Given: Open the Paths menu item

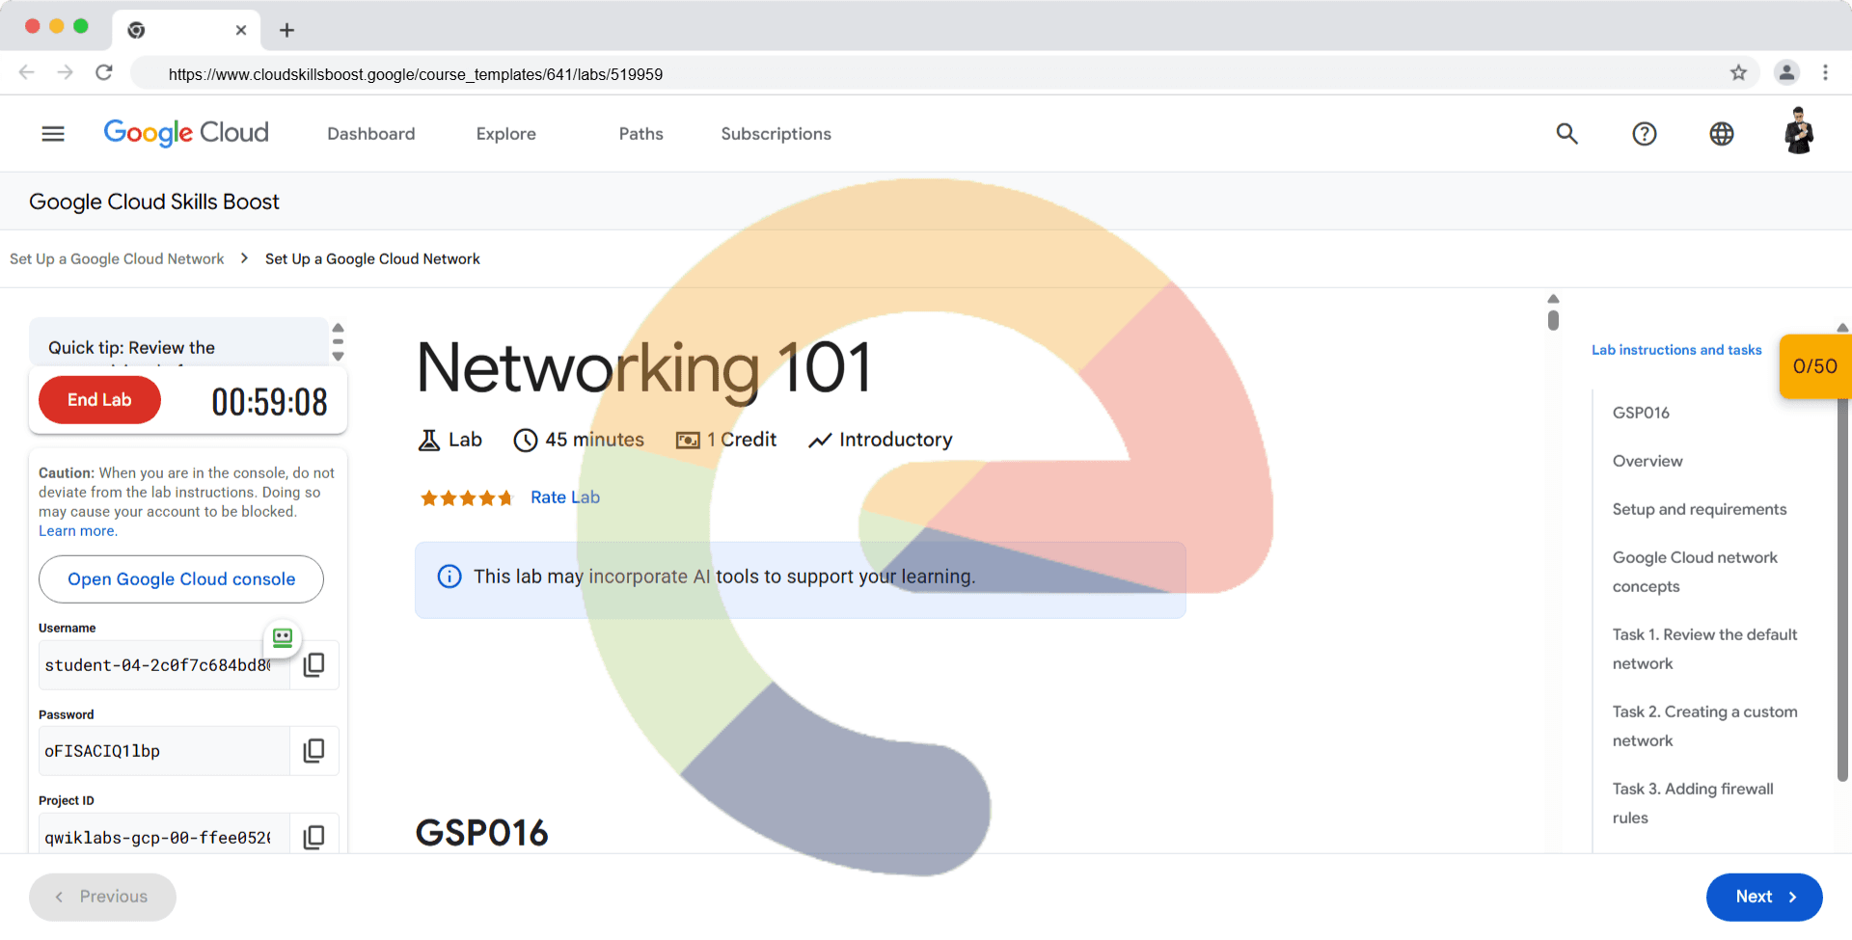Looking at the screenshot, I should 640,134.
